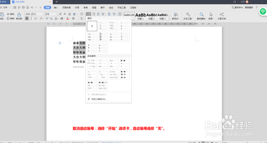The width and height of the screenshot is (267, 143).
Task: Click the Clear Formatting eraser icon
Action: pos(69,14)
